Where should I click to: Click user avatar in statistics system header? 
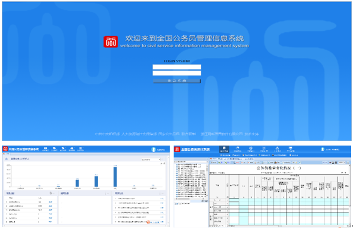(323, 149)
